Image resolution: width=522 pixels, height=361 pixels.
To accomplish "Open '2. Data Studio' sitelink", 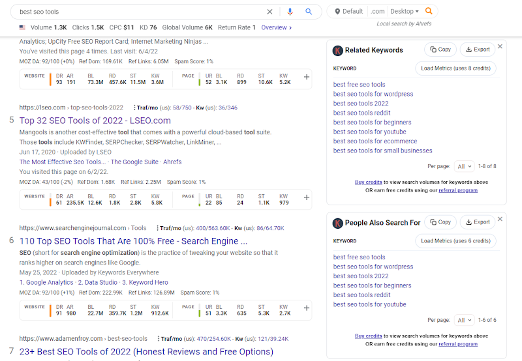I will 97,282.
